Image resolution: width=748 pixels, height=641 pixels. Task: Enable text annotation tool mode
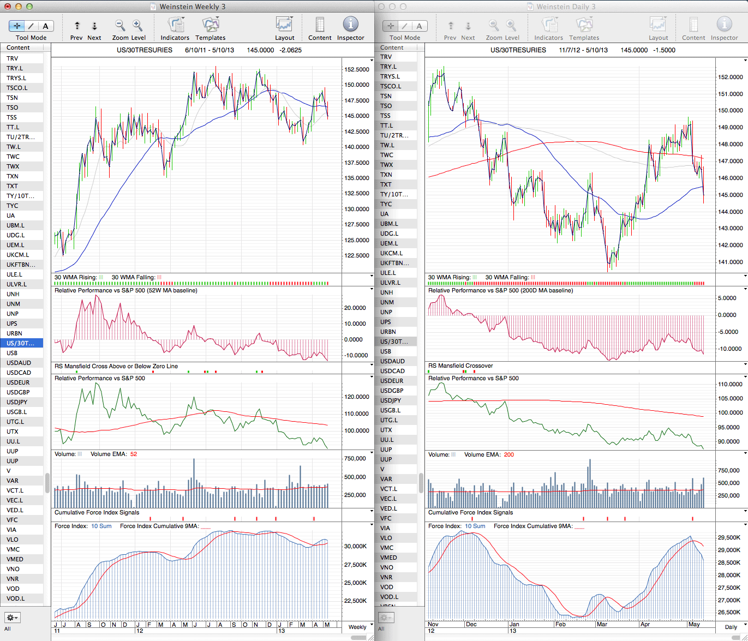45,26
